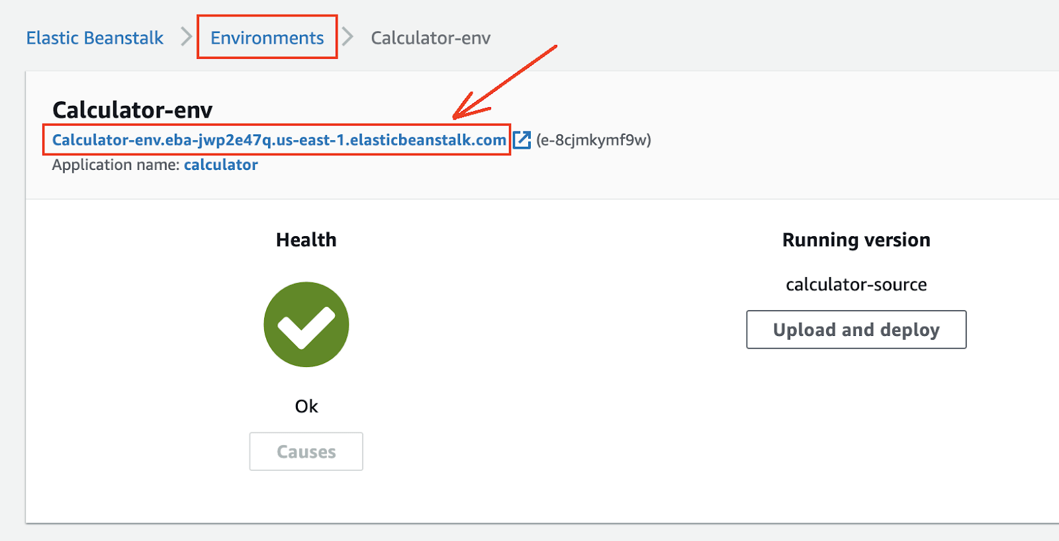Select Calculator-env in the breadcrumb trail
This screenshot has width=1059, height=541.
pyautogui.click(x=431, y=38)
